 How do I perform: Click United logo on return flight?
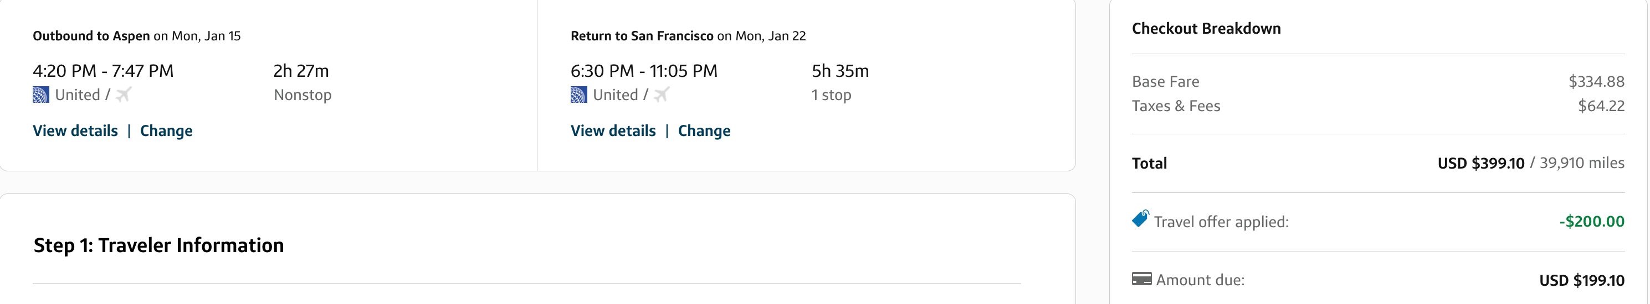tap(579, 95)
